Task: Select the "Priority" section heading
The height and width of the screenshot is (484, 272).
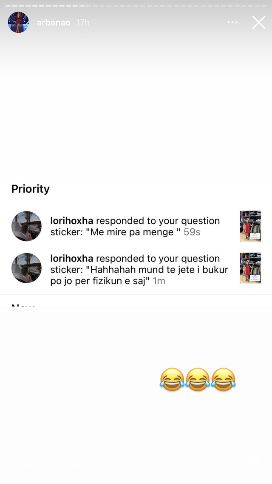Action: pyautogui.click(x=31, y=188)
